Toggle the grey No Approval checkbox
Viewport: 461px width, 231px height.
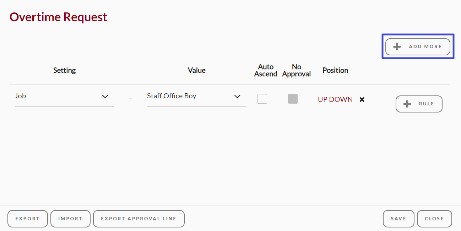293,99
